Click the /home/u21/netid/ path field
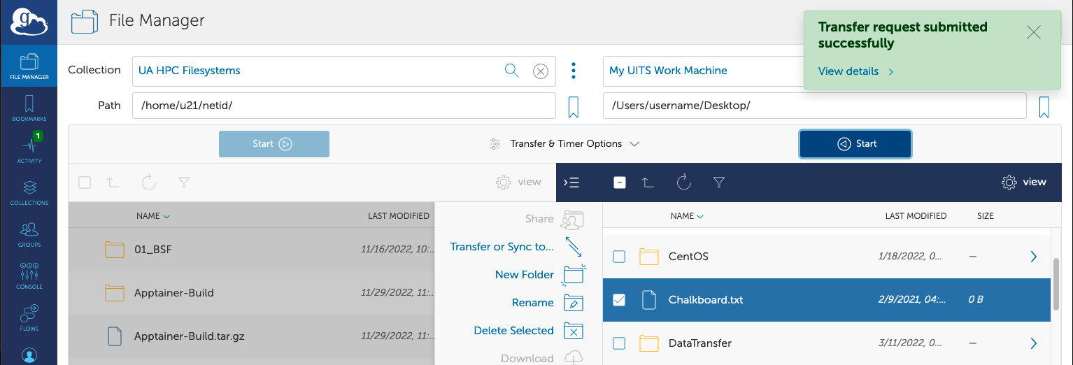 [x=343, y=106]
